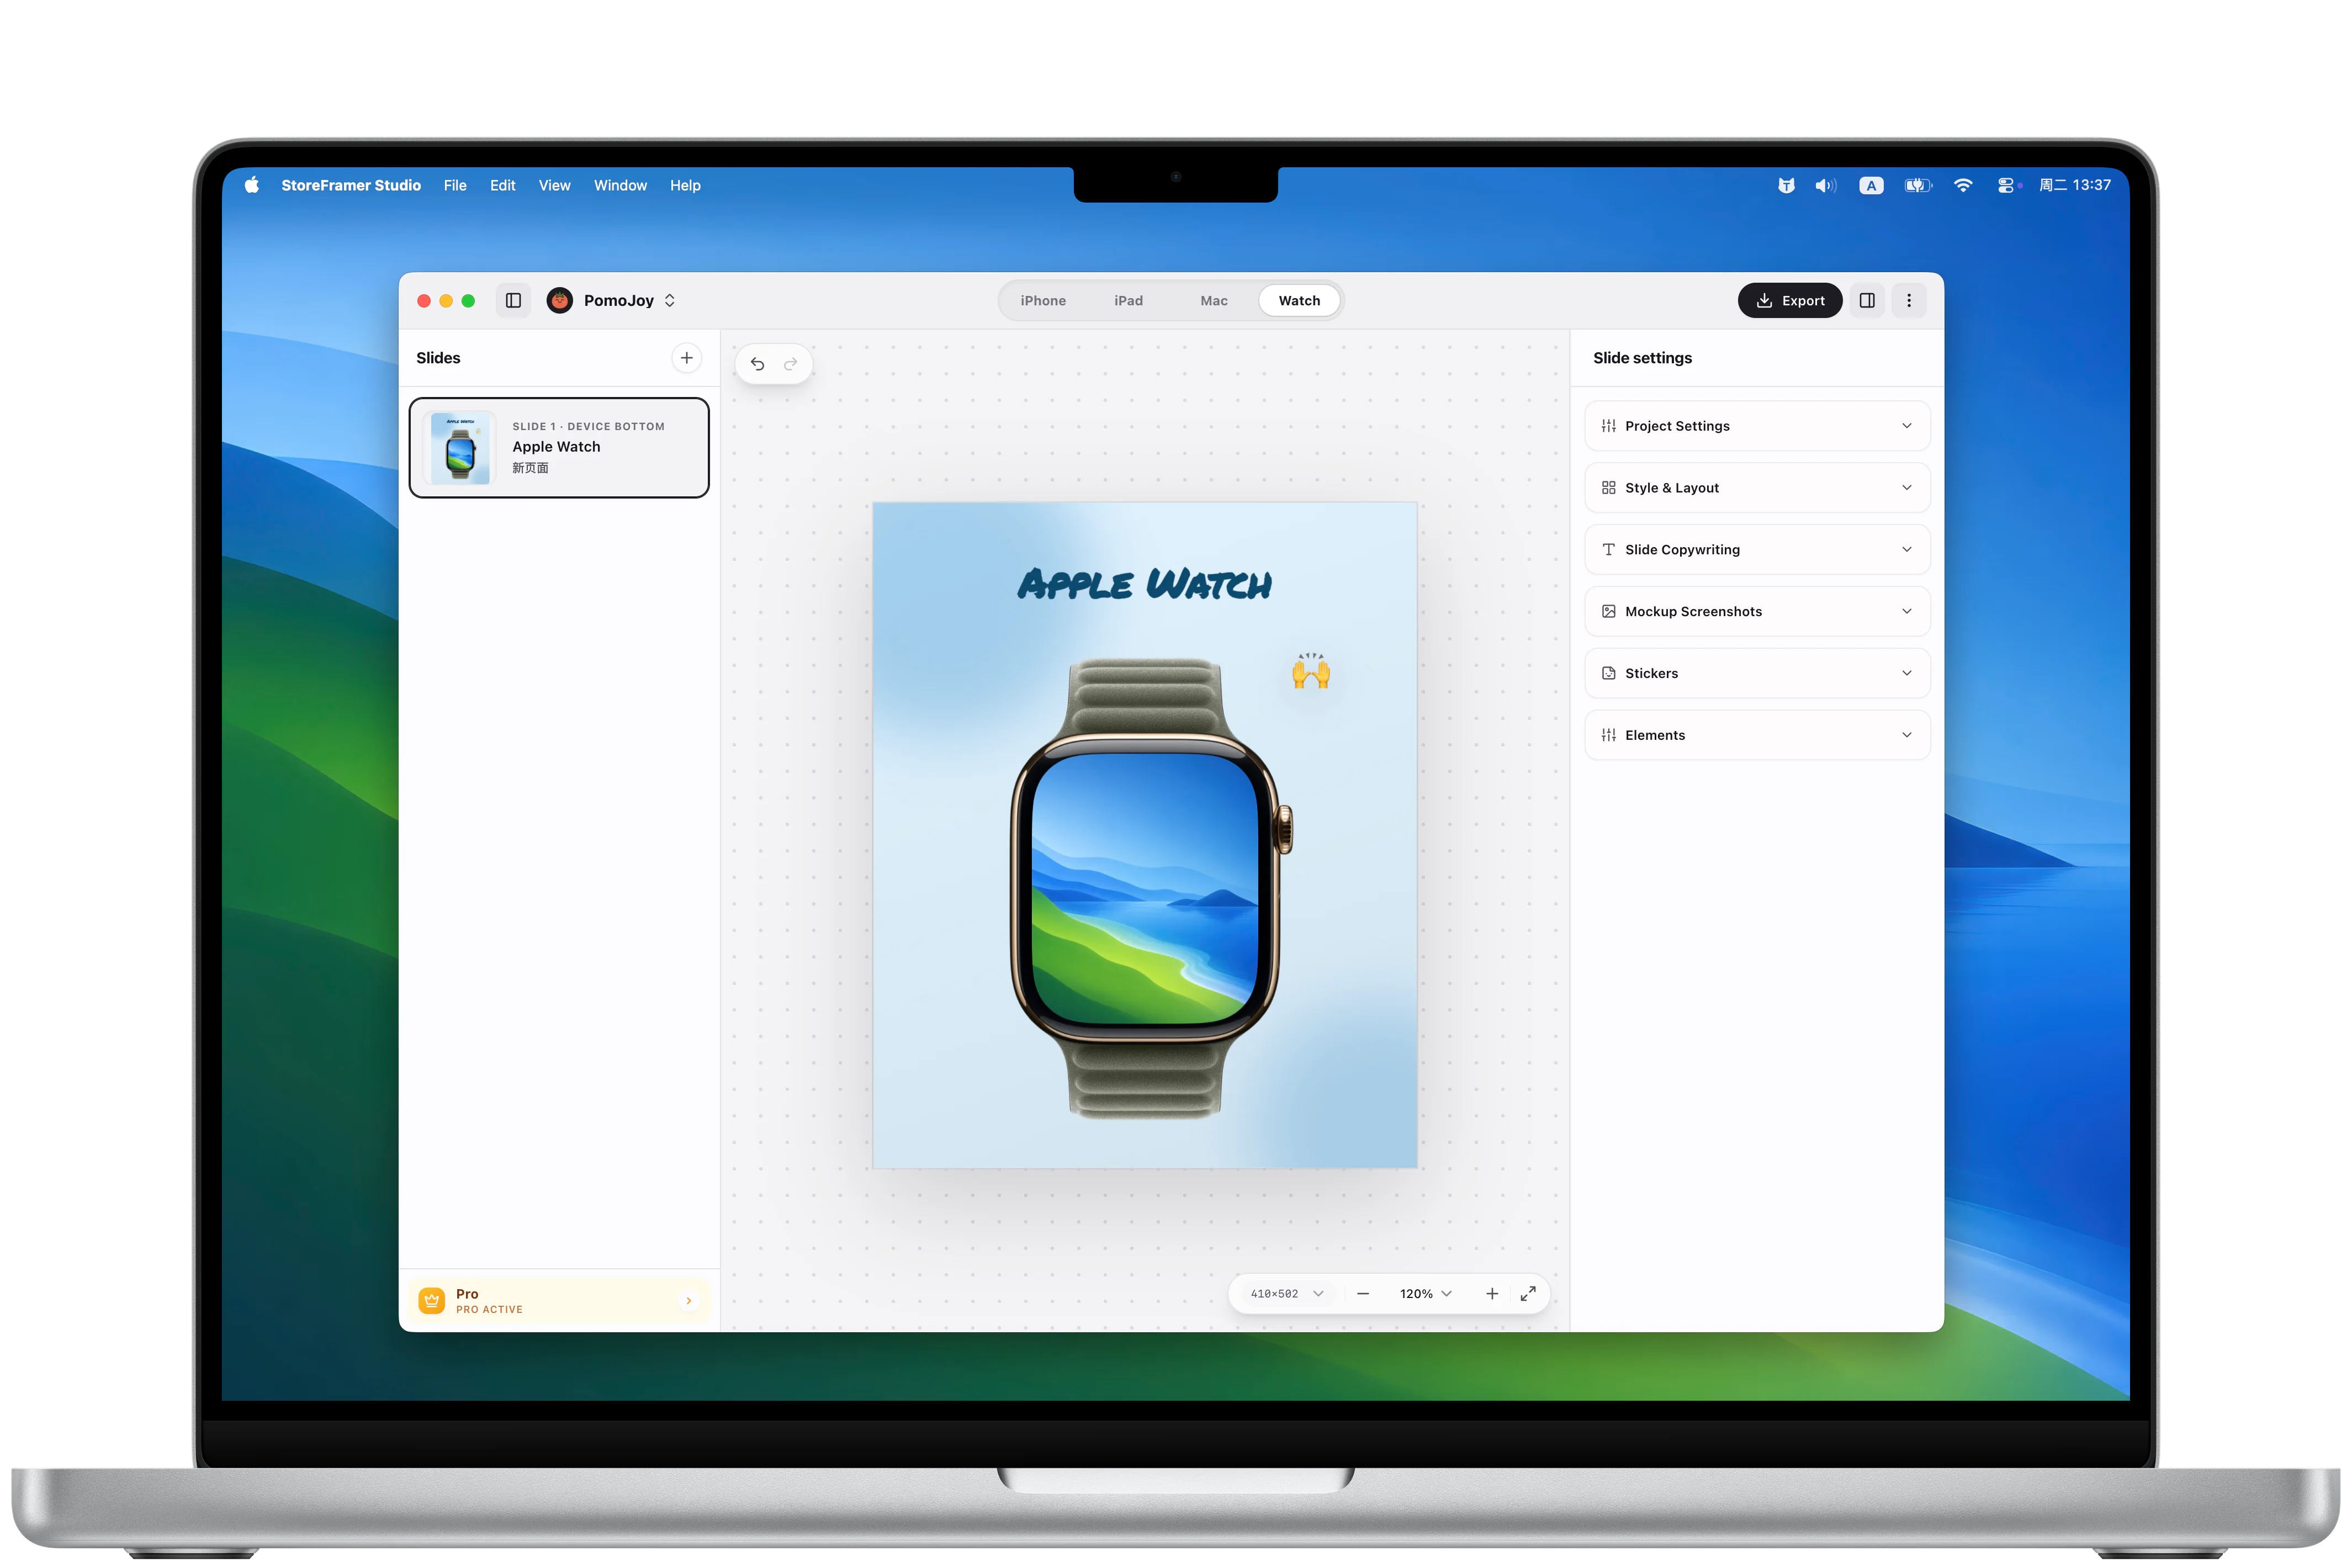Screen dimensions: 2352x1568
Task: Click the Export button
Action: [1790, 300]
